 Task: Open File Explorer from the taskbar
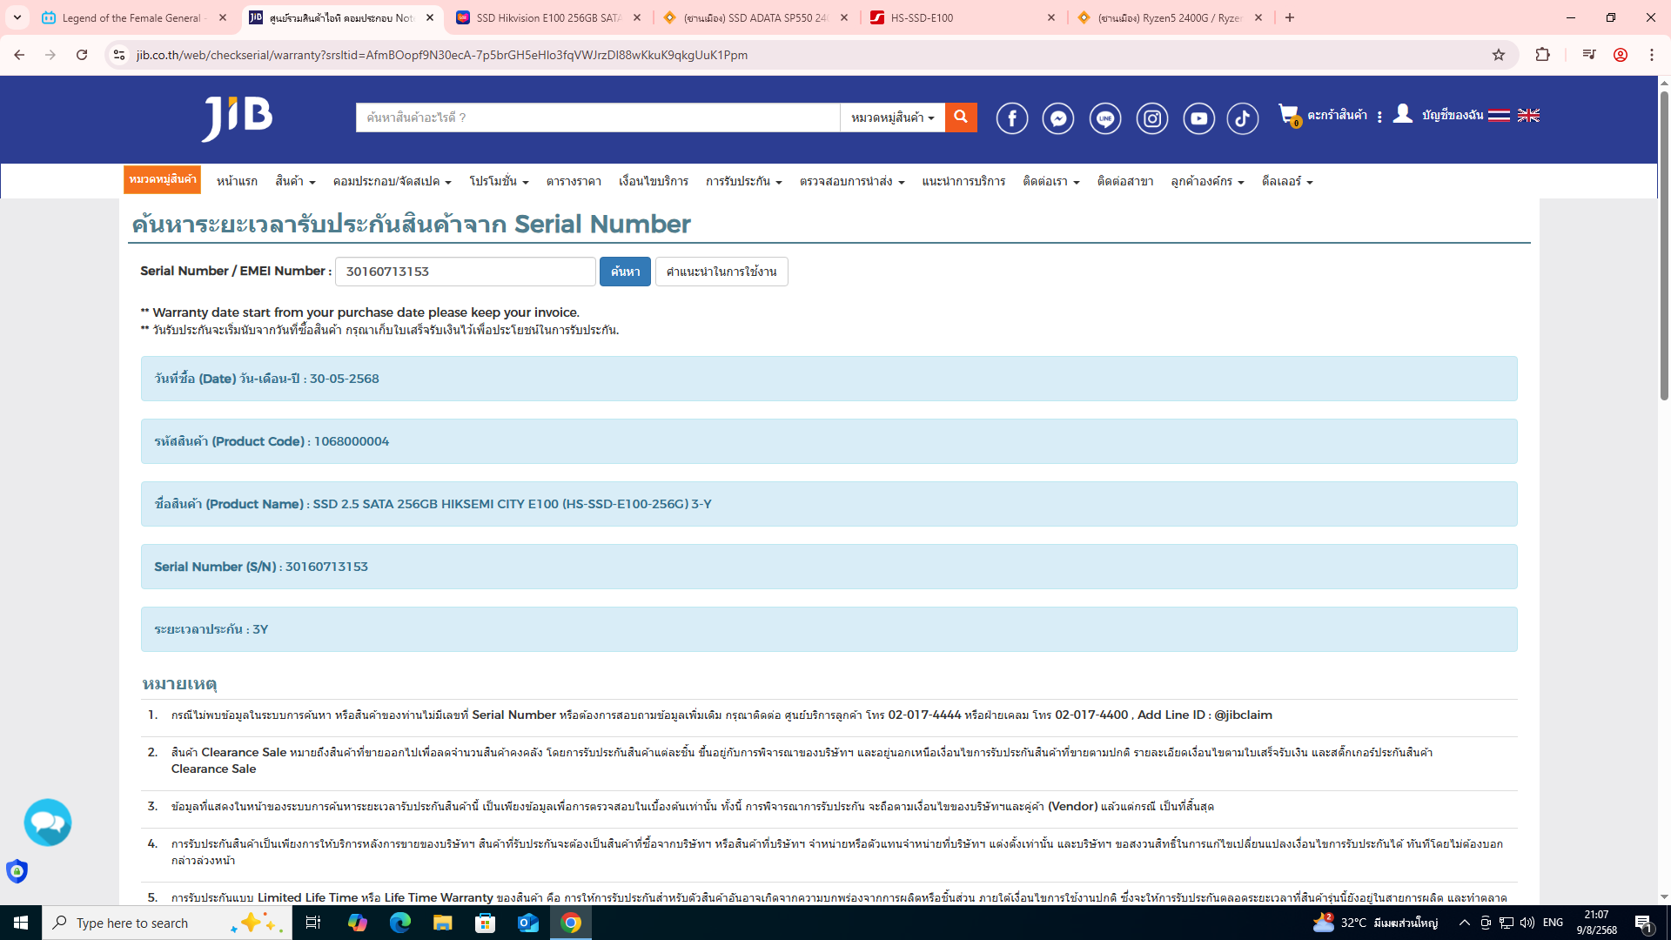[x=442, y=923]
